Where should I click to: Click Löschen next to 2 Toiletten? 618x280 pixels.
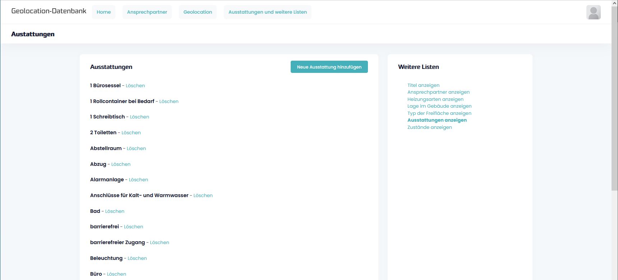(x=131, y=133)
